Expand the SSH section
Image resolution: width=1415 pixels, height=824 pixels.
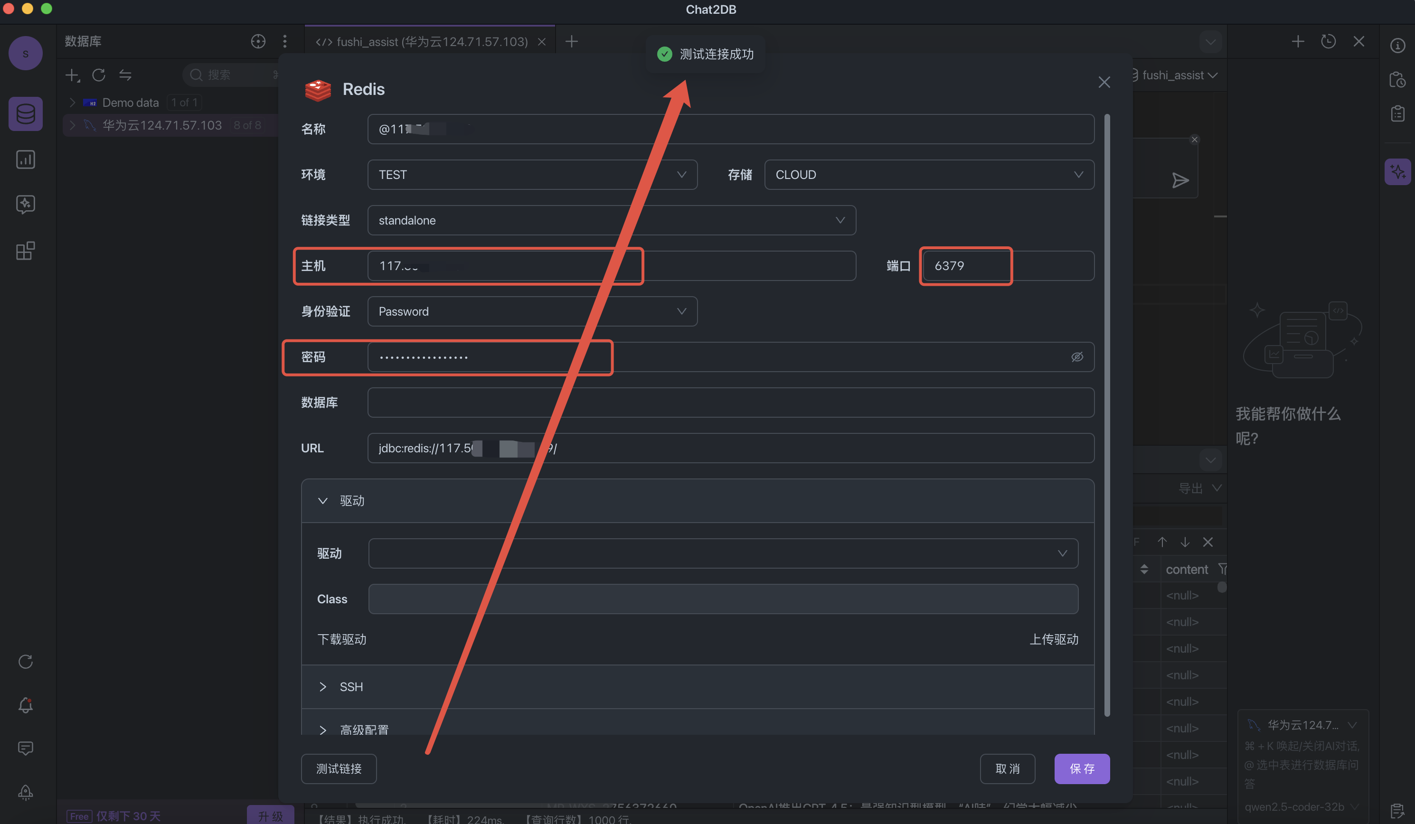323,687
